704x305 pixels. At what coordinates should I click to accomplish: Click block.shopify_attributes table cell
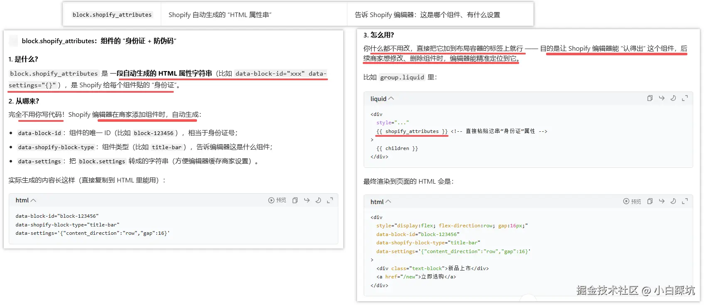click(x=112, y=15)
